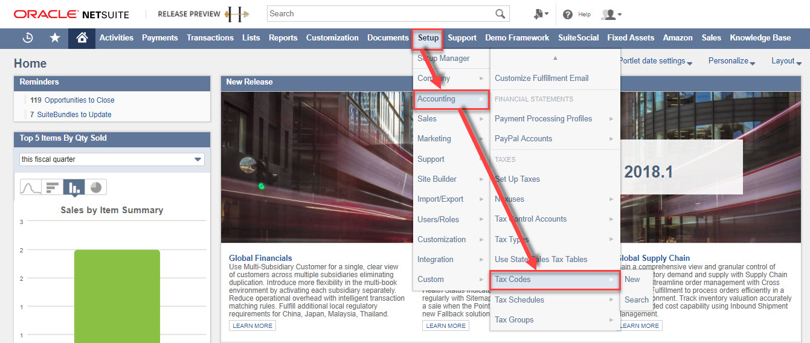Open the user role avatar menu
Viewport: 810px width, 343px height.
pos(611,14)
